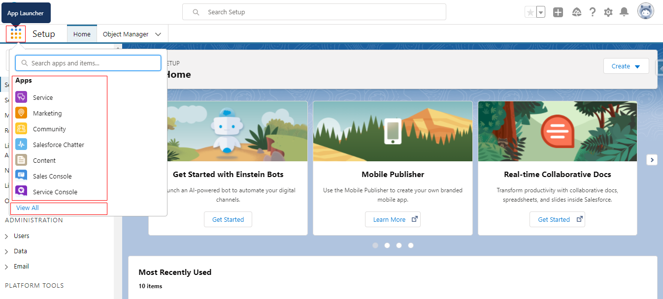
Task: Click the View All link
Action: click(28, 208)
